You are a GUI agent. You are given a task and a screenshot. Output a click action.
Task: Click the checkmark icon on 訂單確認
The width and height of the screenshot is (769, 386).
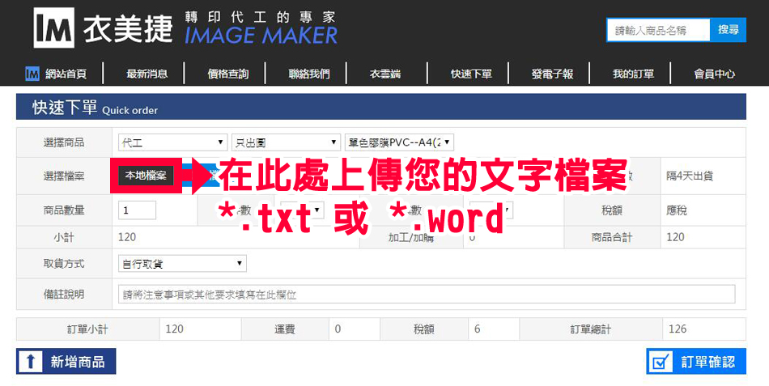[x=661, y=362]
